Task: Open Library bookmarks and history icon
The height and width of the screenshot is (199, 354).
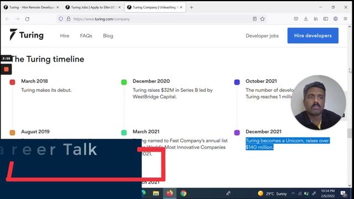Action: [x=316, y=19]
